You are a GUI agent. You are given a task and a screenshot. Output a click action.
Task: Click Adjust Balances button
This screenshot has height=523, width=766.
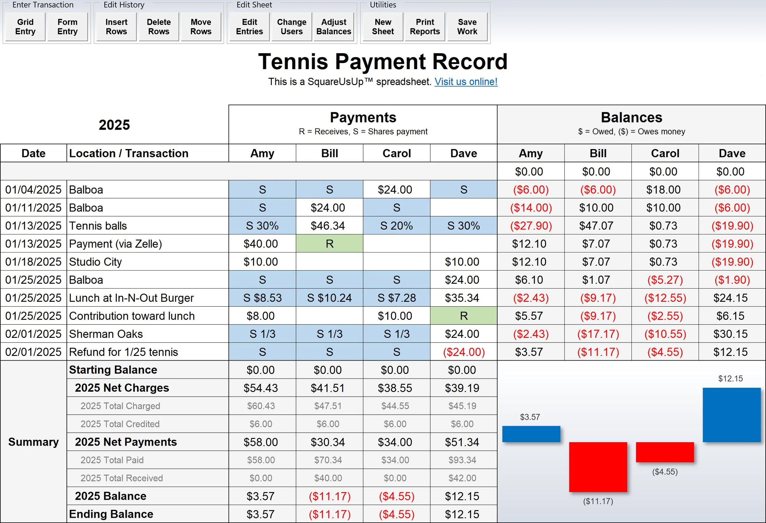[334, 27]
